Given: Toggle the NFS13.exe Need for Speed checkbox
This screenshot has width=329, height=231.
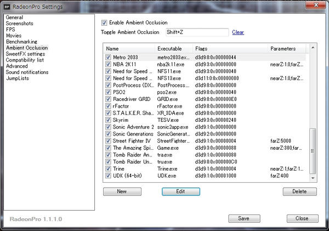Looking at the screenshot, I should pos(108,78).
